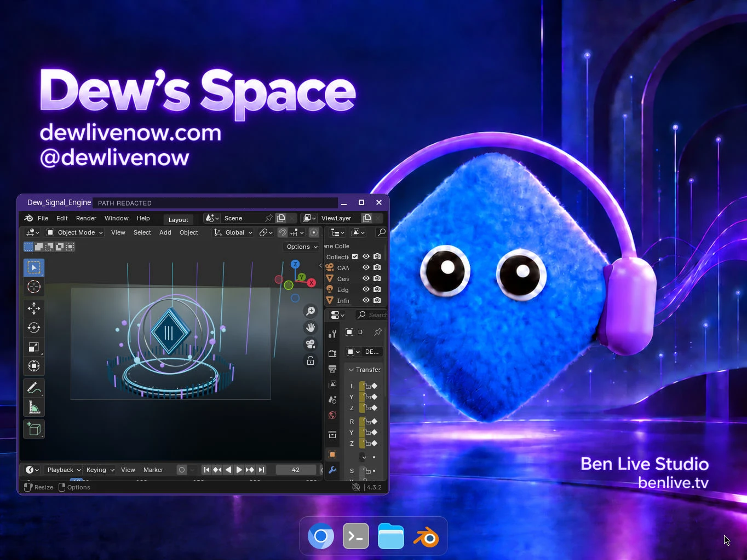The image size is (747, 560).
Task: Select the Transform tool
Action: tap(34, 366)
